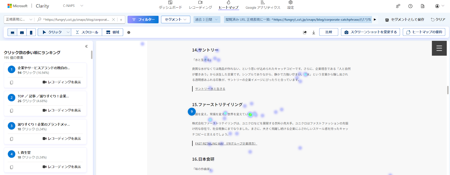The width and height of the screenshot is (450, 175).
Task: Open the hamburger menu on page preview
Action: pyautogui.click(x=439, y=48)
